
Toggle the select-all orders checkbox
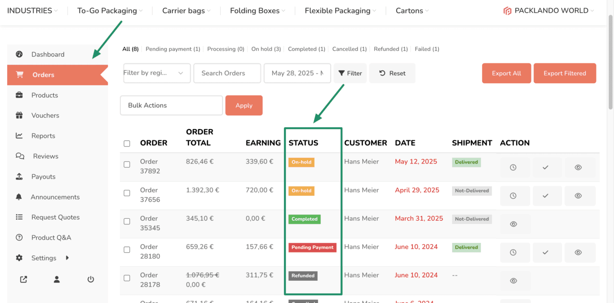tap(127, 143)
